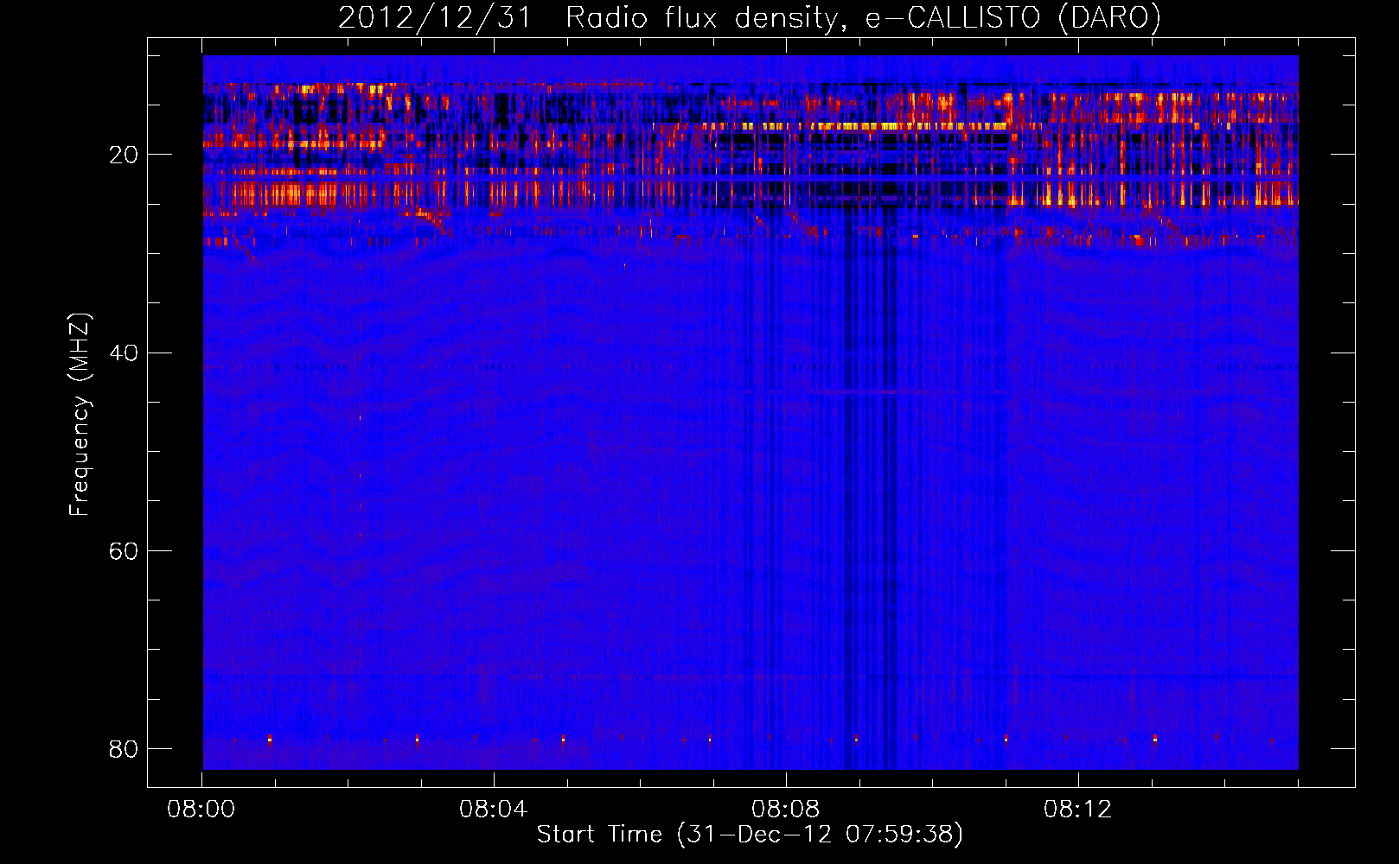Click the 08:04 time tick label

tap(493, 810)
